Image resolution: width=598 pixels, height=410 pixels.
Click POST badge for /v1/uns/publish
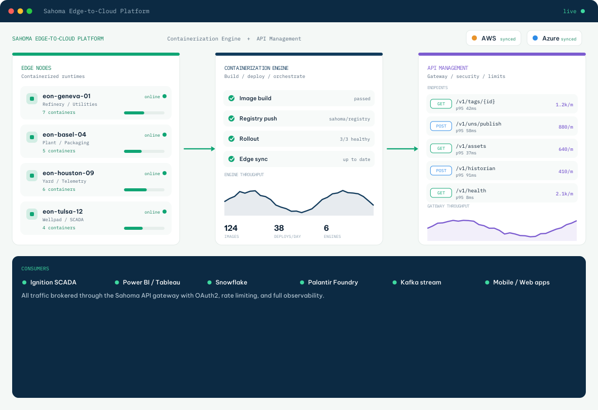coord(441,126)
